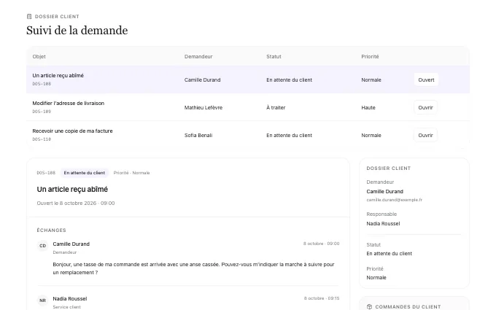496x310 pixels.
Task: Open the Modifier l'adresse de livraison request
Action: [x=425, y=107]
